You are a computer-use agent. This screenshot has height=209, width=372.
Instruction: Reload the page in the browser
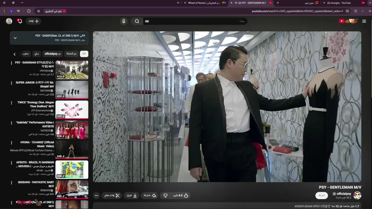356,11
